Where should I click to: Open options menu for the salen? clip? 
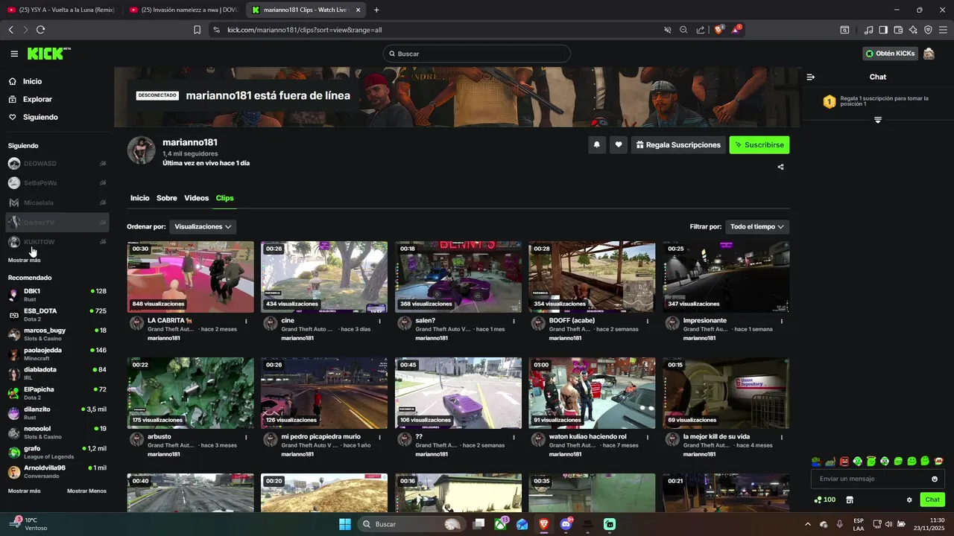point(514,321)
